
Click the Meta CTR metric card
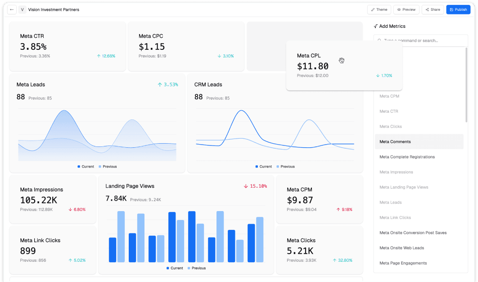[x=68, y=46]
